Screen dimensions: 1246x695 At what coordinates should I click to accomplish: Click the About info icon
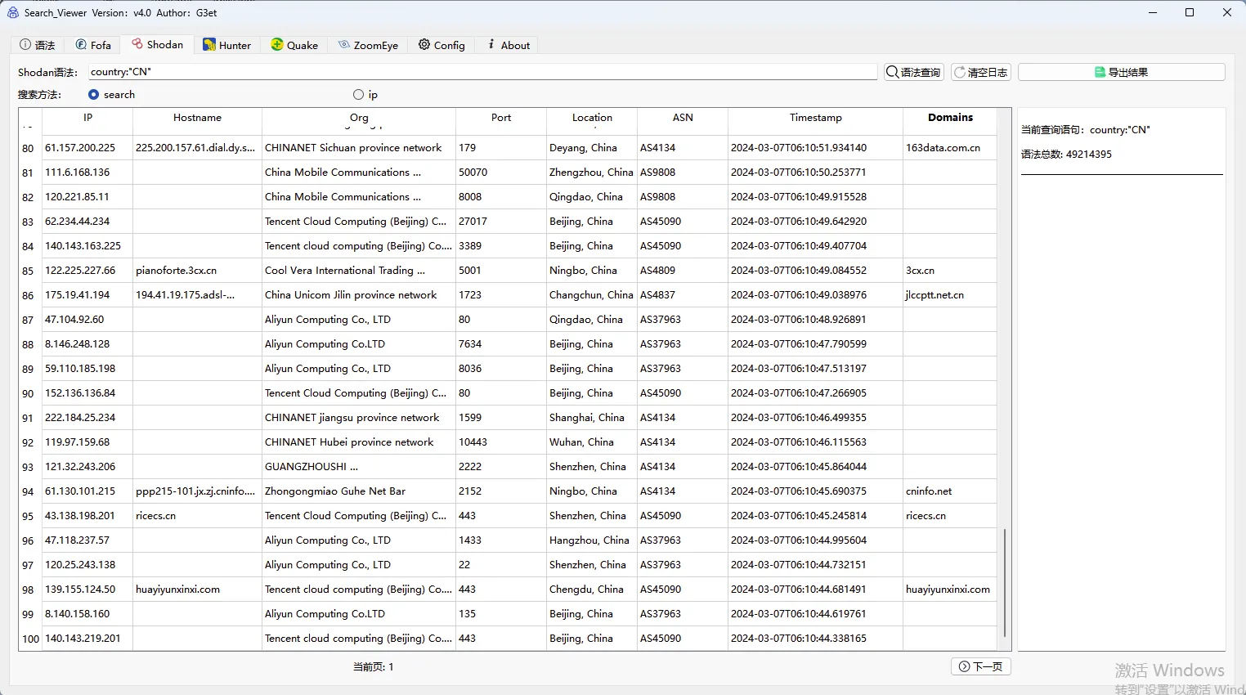(491, 44)
